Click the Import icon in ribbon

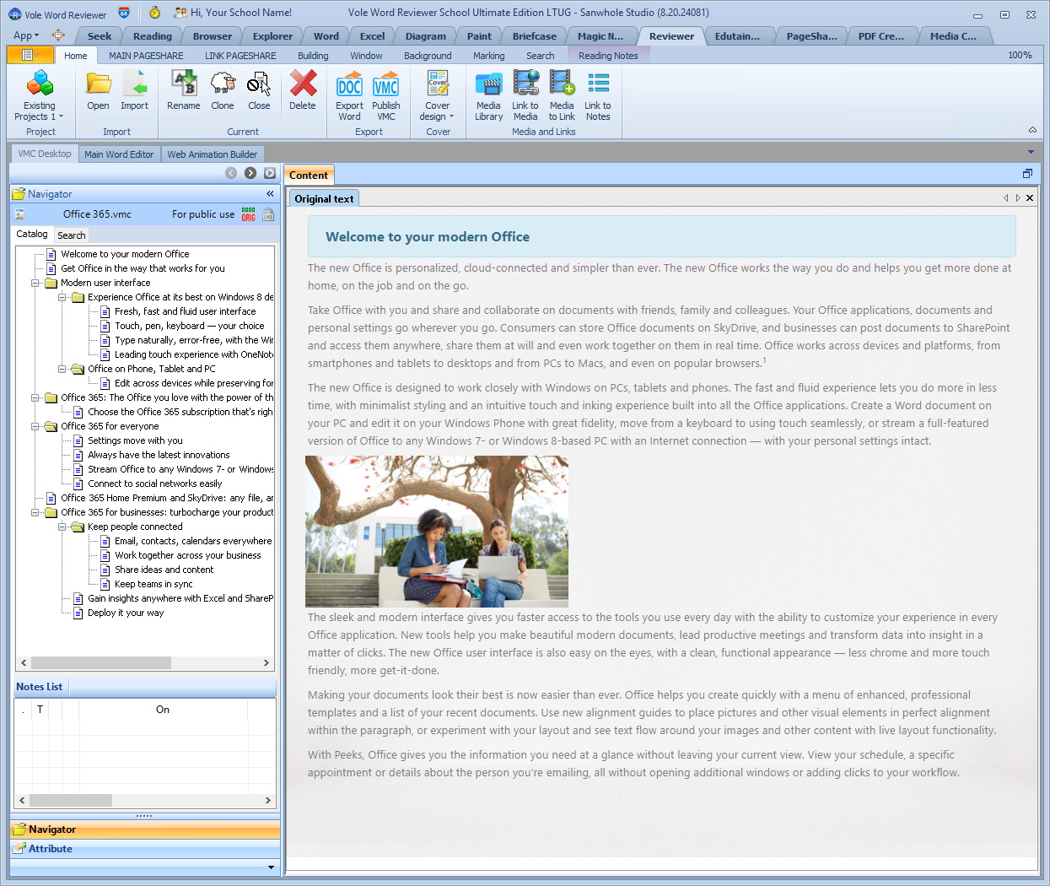pos(134,89)
